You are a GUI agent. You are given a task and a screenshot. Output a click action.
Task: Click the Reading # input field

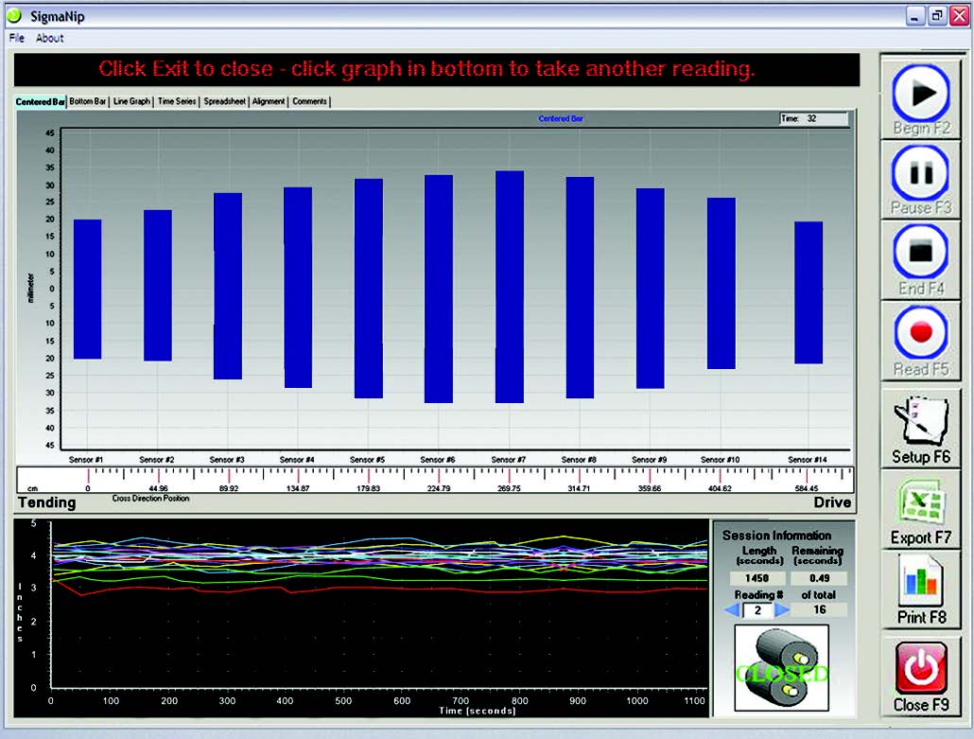(x=757, y=610)
